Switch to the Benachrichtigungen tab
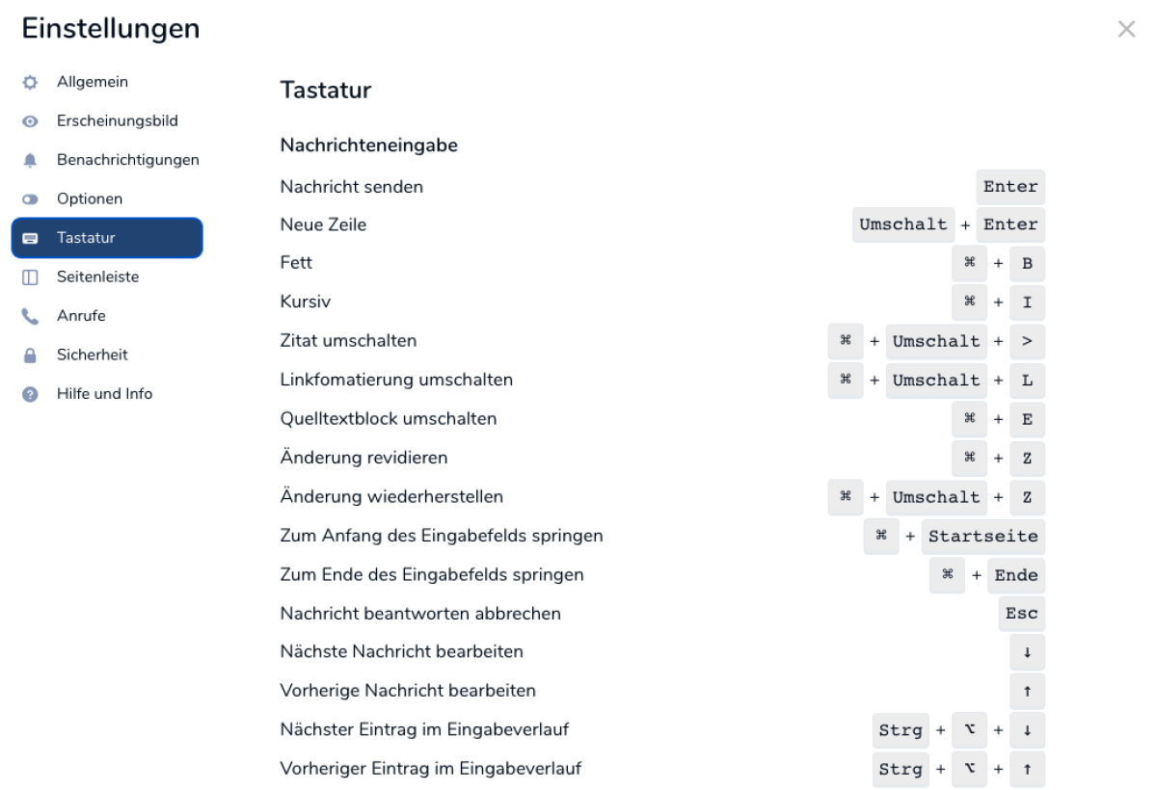 coord(128,160)
